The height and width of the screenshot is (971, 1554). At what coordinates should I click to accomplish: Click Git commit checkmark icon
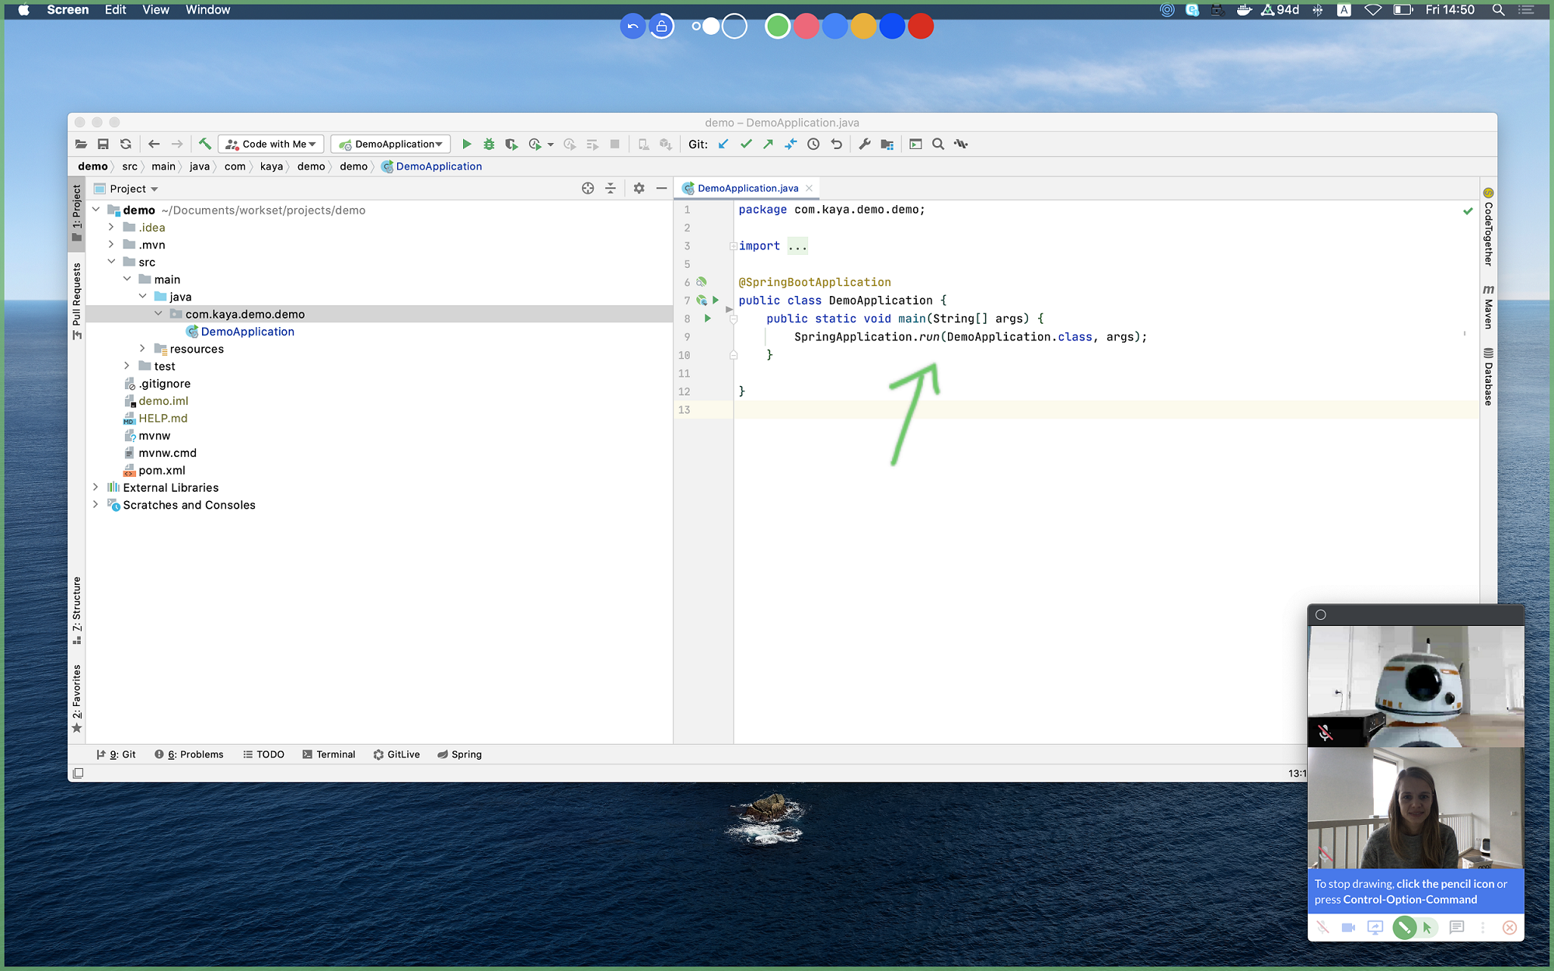746,144
